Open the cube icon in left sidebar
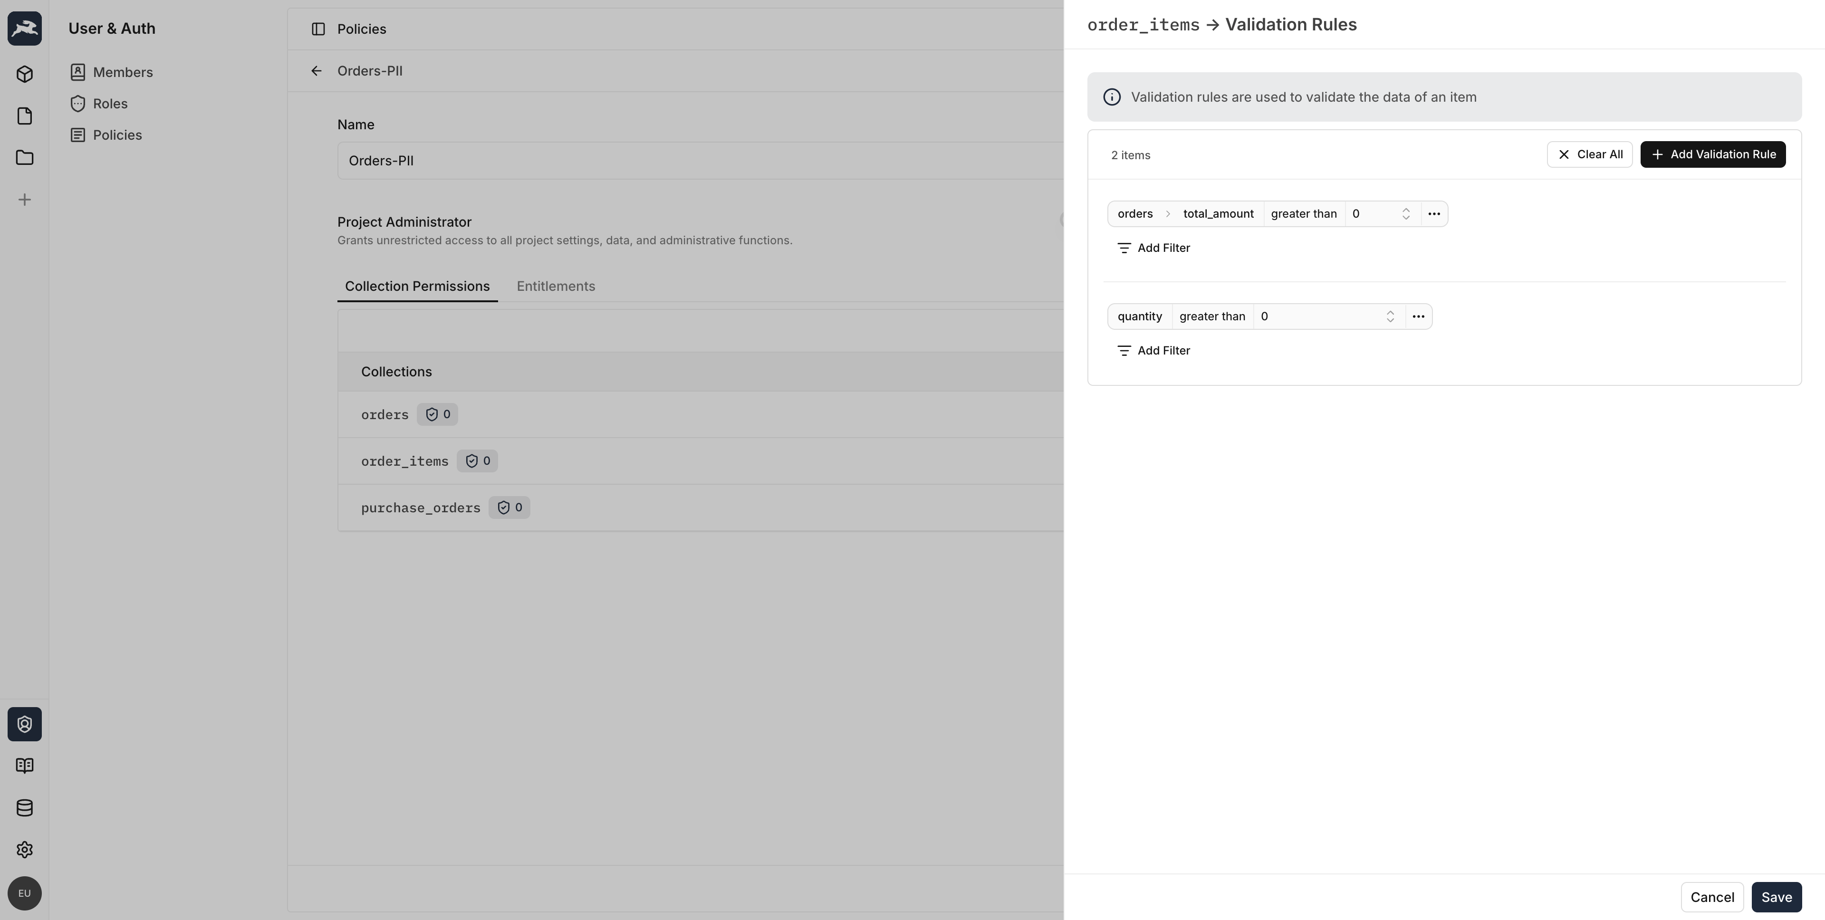 click(24, 74)
